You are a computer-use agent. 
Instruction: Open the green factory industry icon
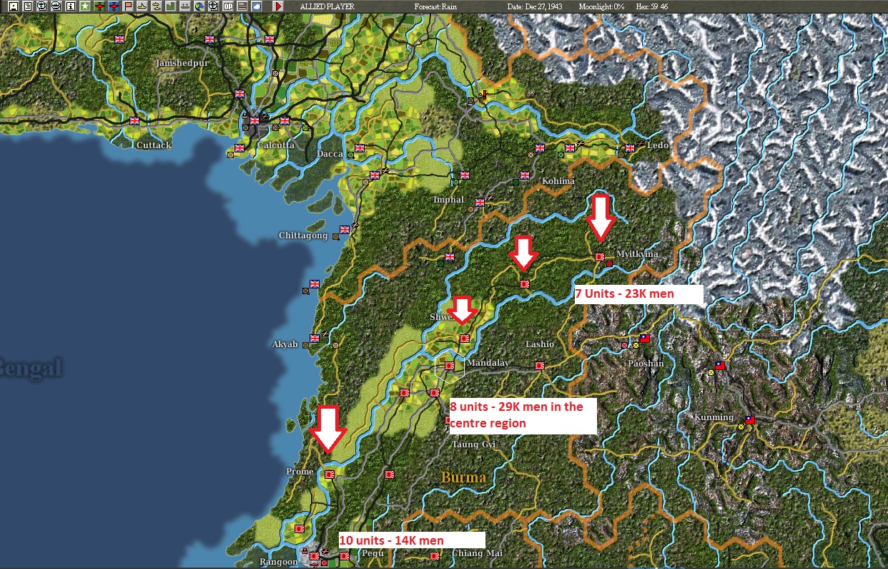point(170,6)
